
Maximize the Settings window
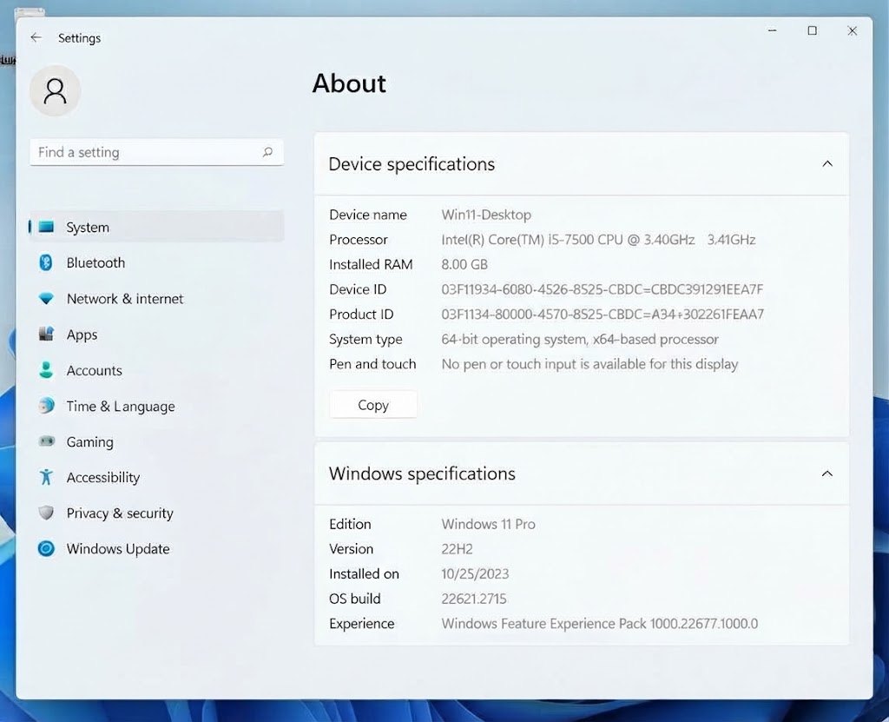(x=812, y=30)
